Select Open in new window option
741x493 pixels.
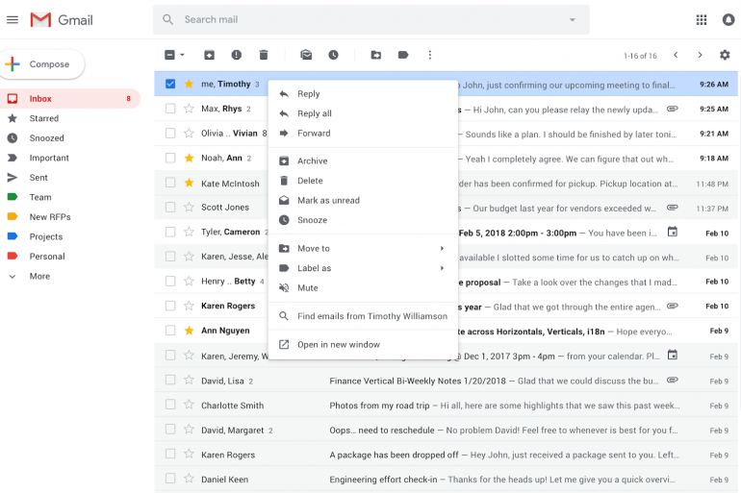[338, 344]
